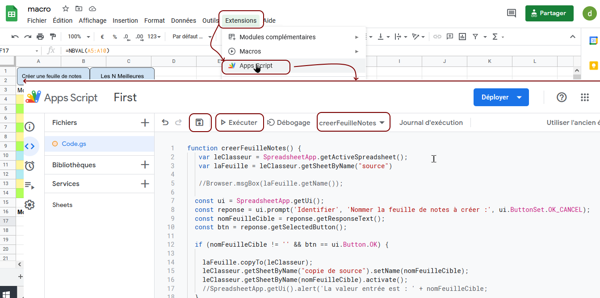Open the Déployer dropdown arrow
Viewport: 600px width, 298px height.
[x=520, y=97]
